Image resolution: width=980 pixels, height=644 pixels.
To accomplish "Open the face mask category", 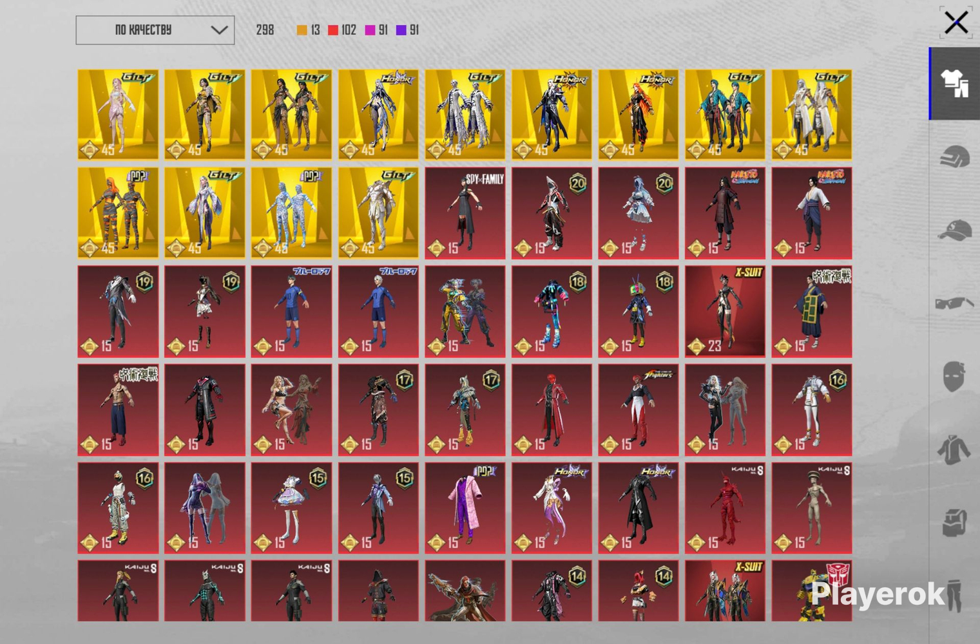I will coord(954,376).
